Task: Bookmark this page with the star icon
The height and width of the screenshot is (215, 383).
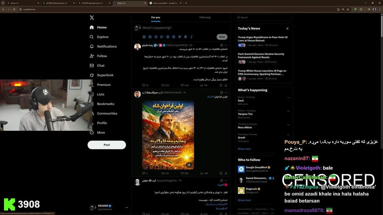Action: coord(348,9)
